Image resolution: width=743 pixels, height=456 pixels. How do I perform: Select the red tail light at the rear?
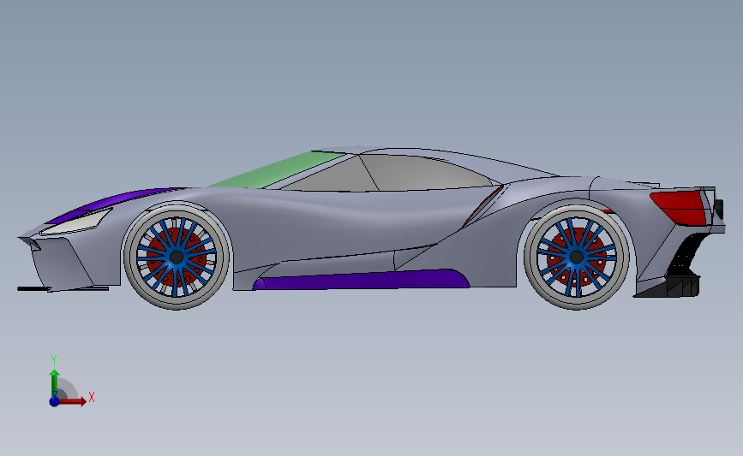coord(679,206)
